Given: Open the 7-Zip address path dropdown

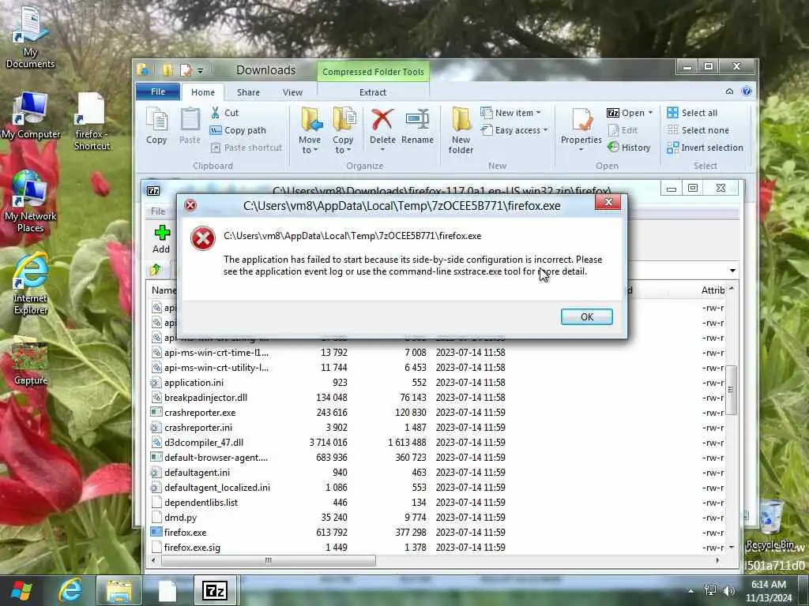Looking at the screenshot, I should point(732,271).
